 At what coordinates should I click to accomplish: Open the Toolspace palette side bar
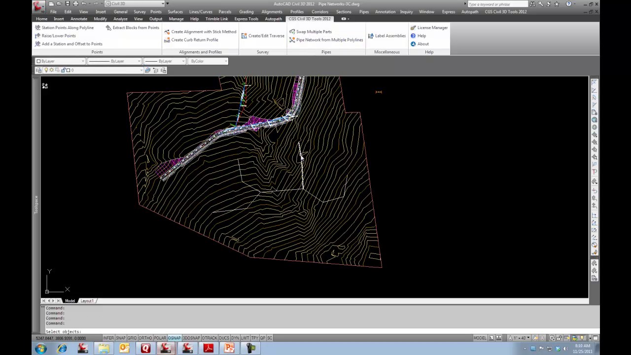tap(36, 205)
